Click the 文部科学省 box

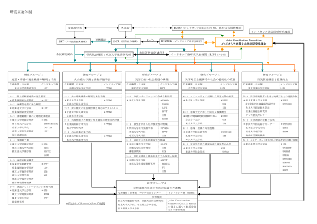coord(75,28)
